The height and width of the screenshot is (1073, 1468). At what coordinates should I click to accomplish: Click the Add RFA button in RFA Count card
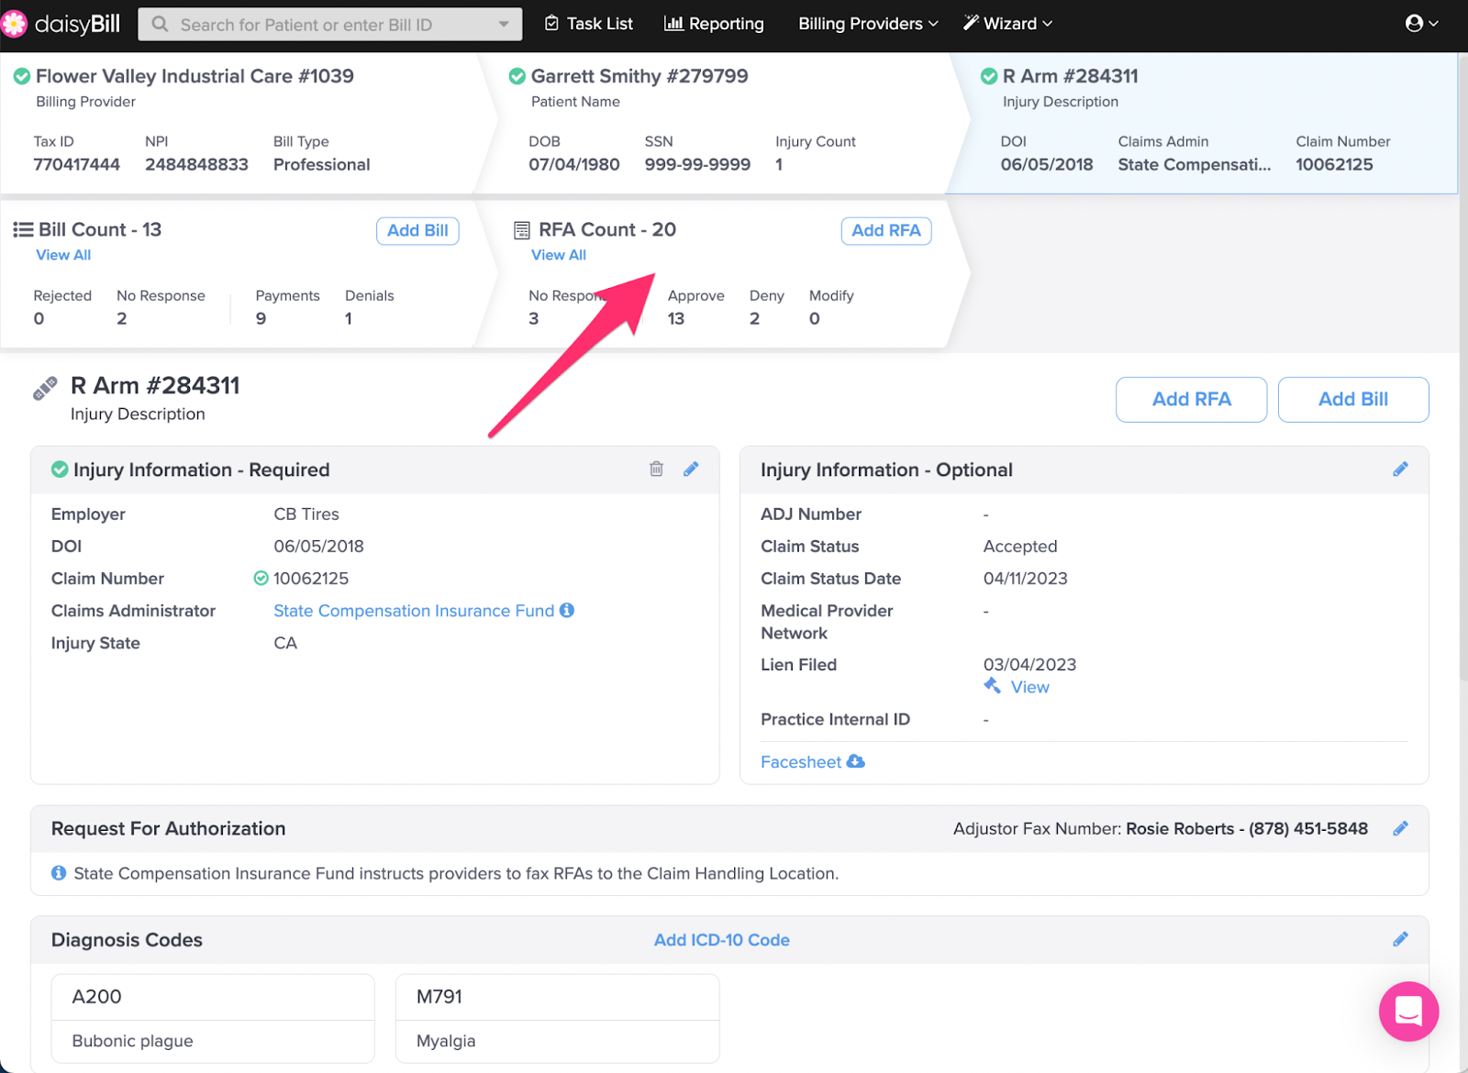coord(885,230)
